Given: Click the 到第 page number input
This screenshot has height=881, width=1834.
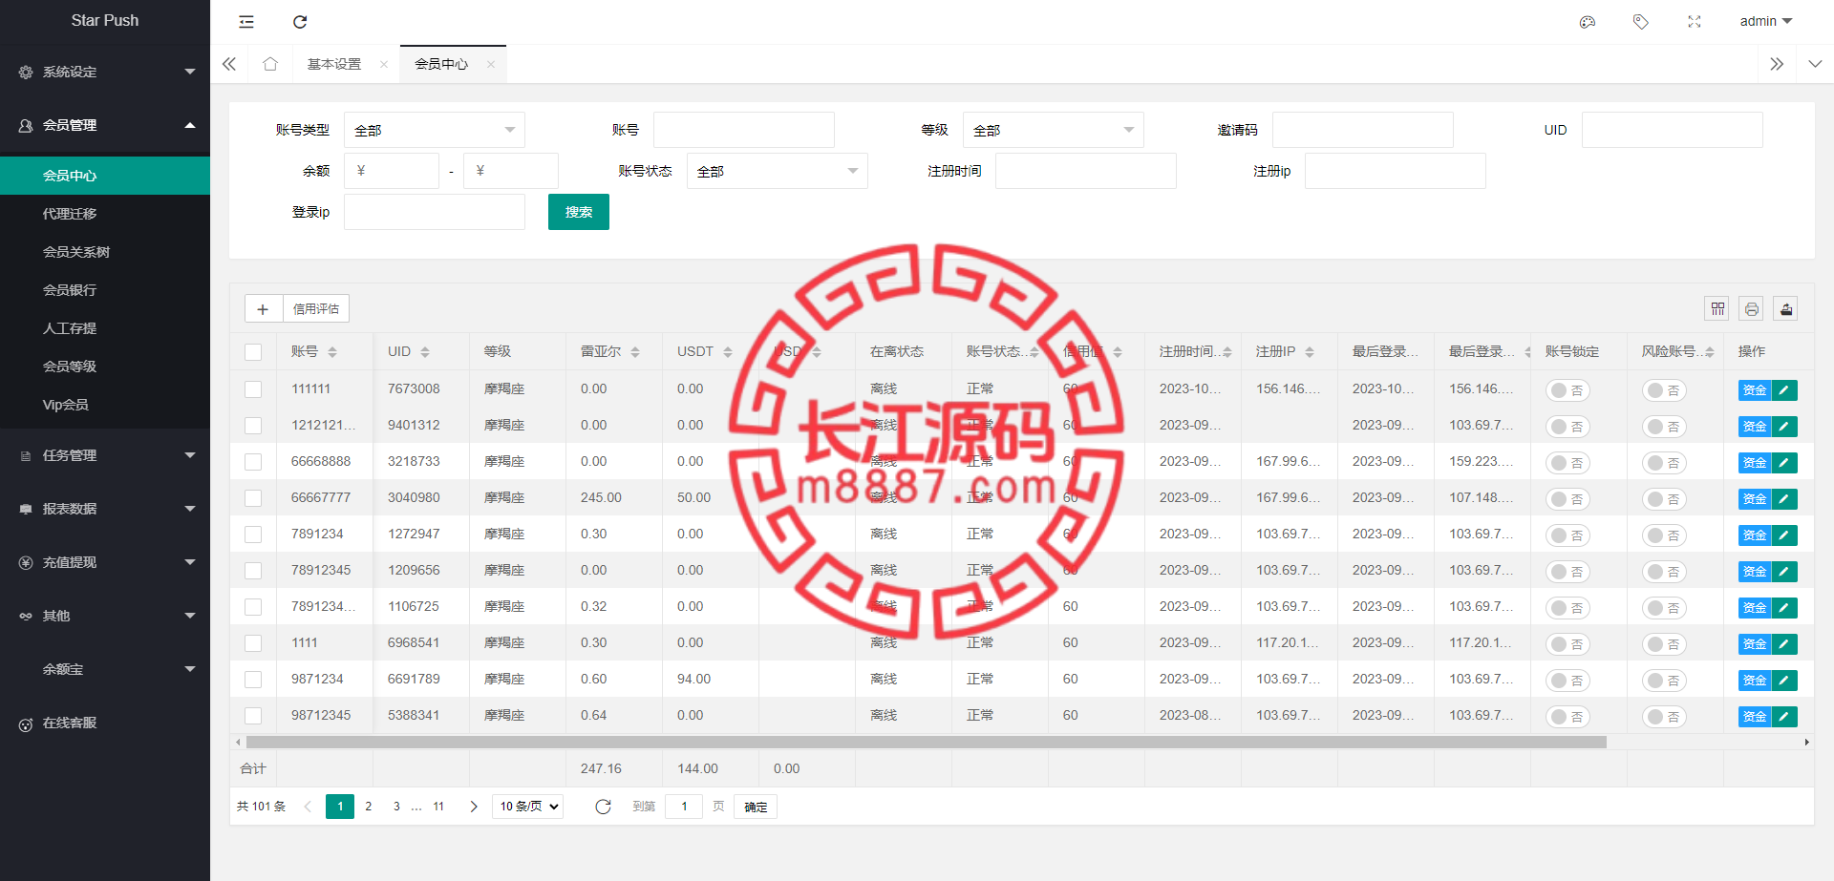Looking at the screenshot, I should (684, 807).
